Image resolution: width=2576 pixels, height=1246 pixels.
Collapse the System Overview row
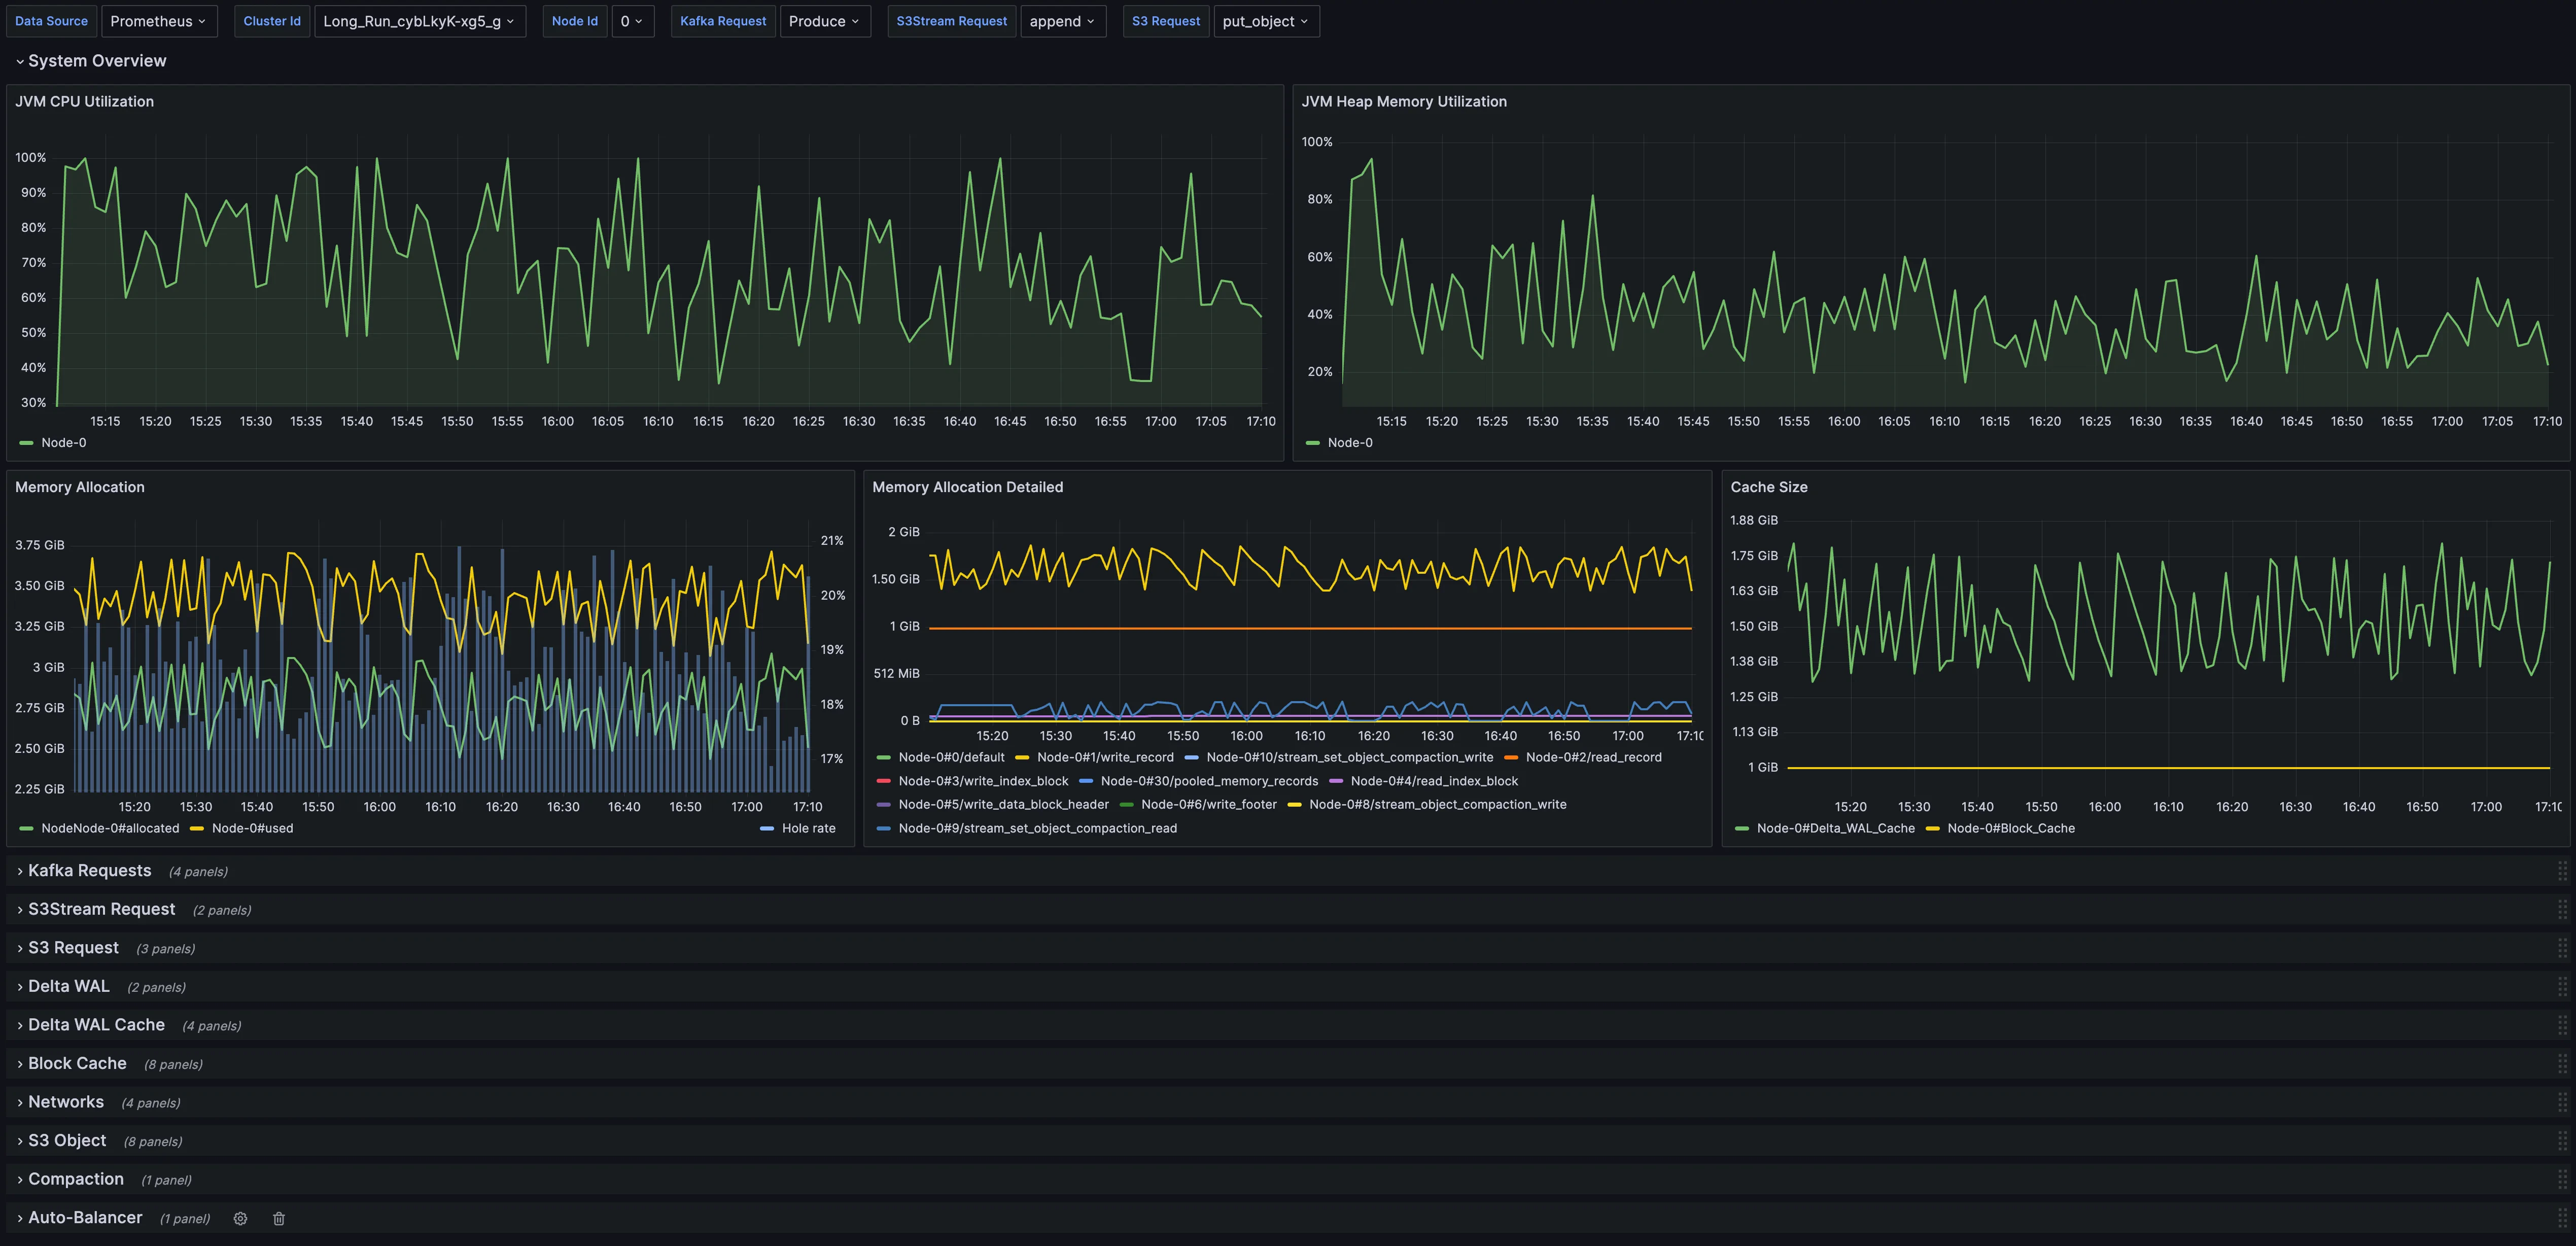click(x=96, y=61)
